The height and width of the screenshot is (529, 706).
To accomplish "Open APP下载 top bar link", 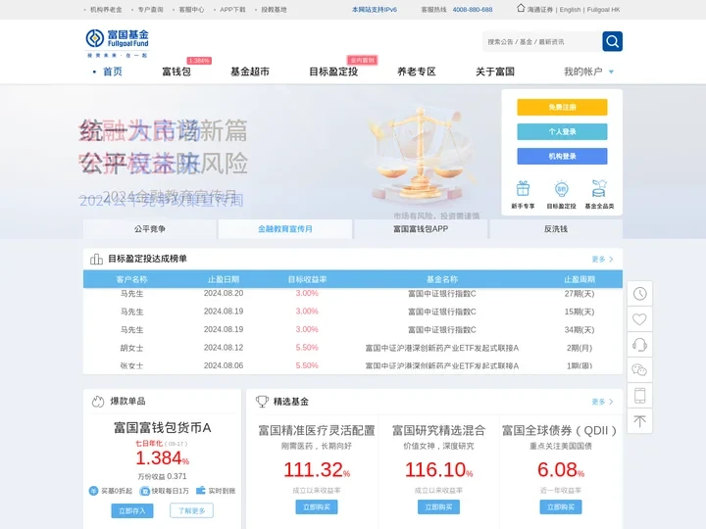I will [232, 10].
